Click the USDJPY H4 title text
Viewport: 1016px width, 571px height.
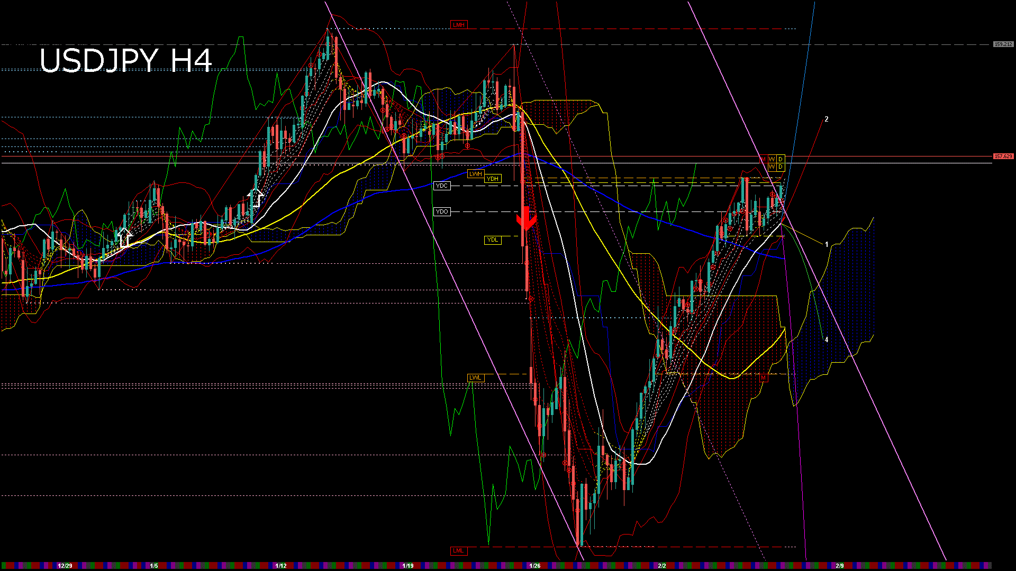[x=126, y=60]
